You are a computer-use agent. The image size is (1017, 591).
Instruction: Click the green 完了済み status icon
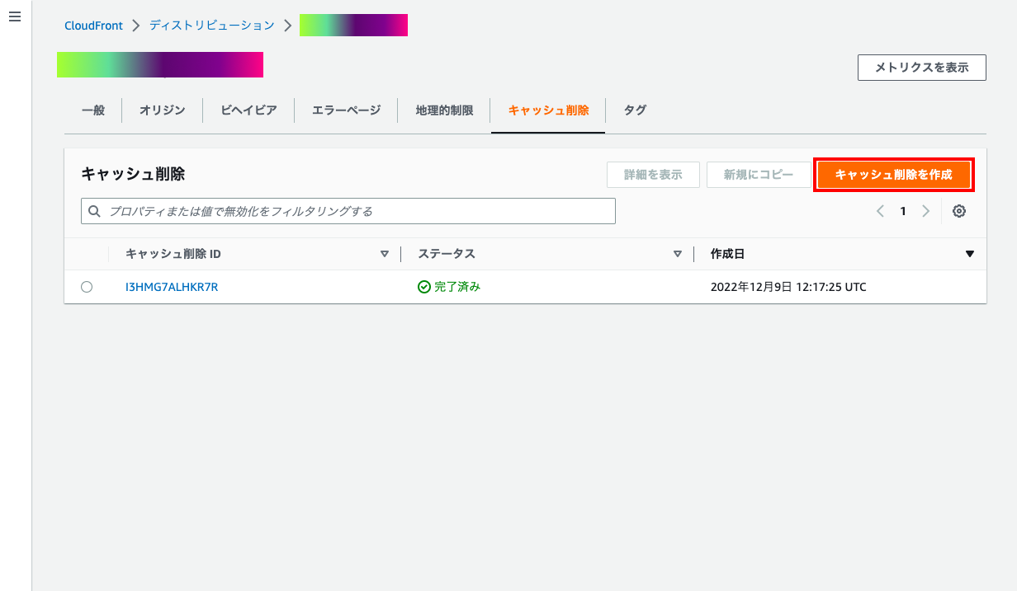point(424,287)
